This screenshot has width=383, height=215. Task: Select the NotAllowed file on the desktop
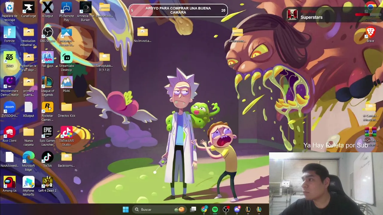pos(9,159)
